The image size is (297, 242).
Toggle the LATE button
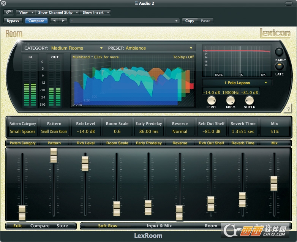[x=279, y=66]
